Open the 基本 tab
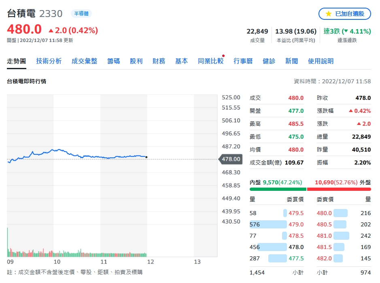This screenshot has width=380, height=283. (x=182, y=61)
